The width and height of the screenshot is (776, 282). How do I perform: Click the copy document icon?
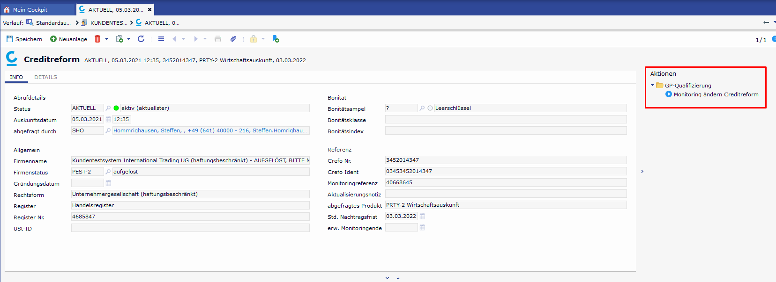point(119,39)
